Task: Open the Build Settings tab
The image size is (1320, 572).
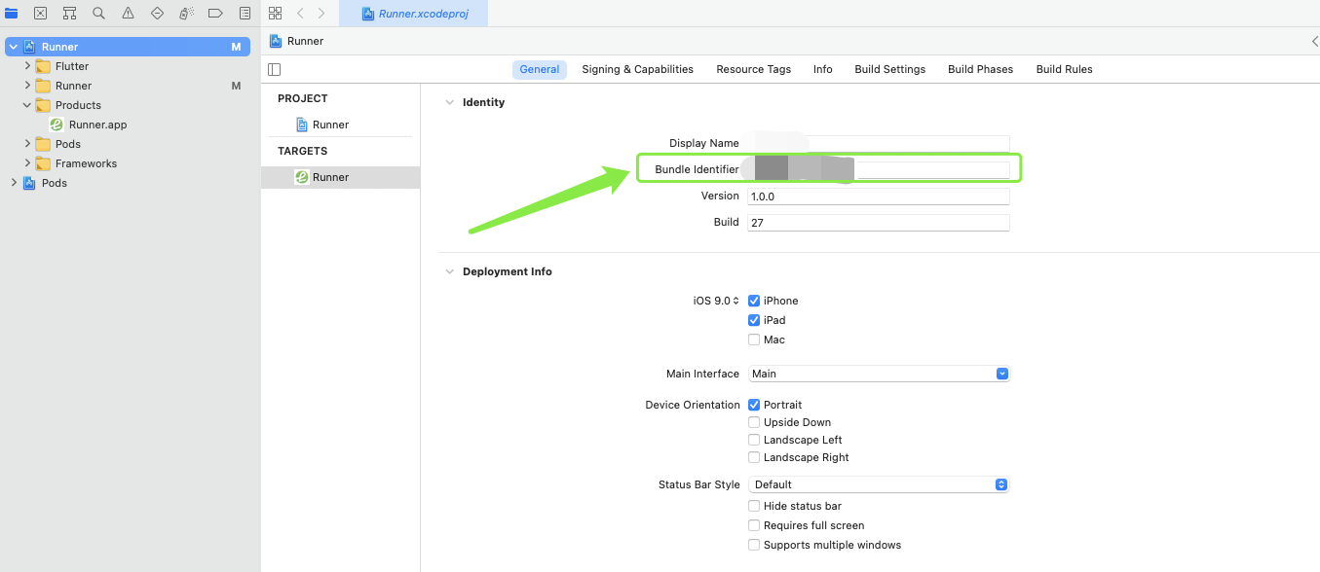Action: pyautogui.click(x=889, y=69)
